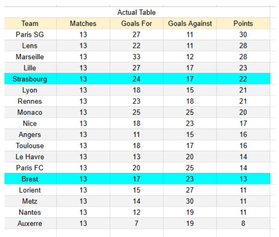
Task: Click the Goals For header cell
Action: pos(137,24)
